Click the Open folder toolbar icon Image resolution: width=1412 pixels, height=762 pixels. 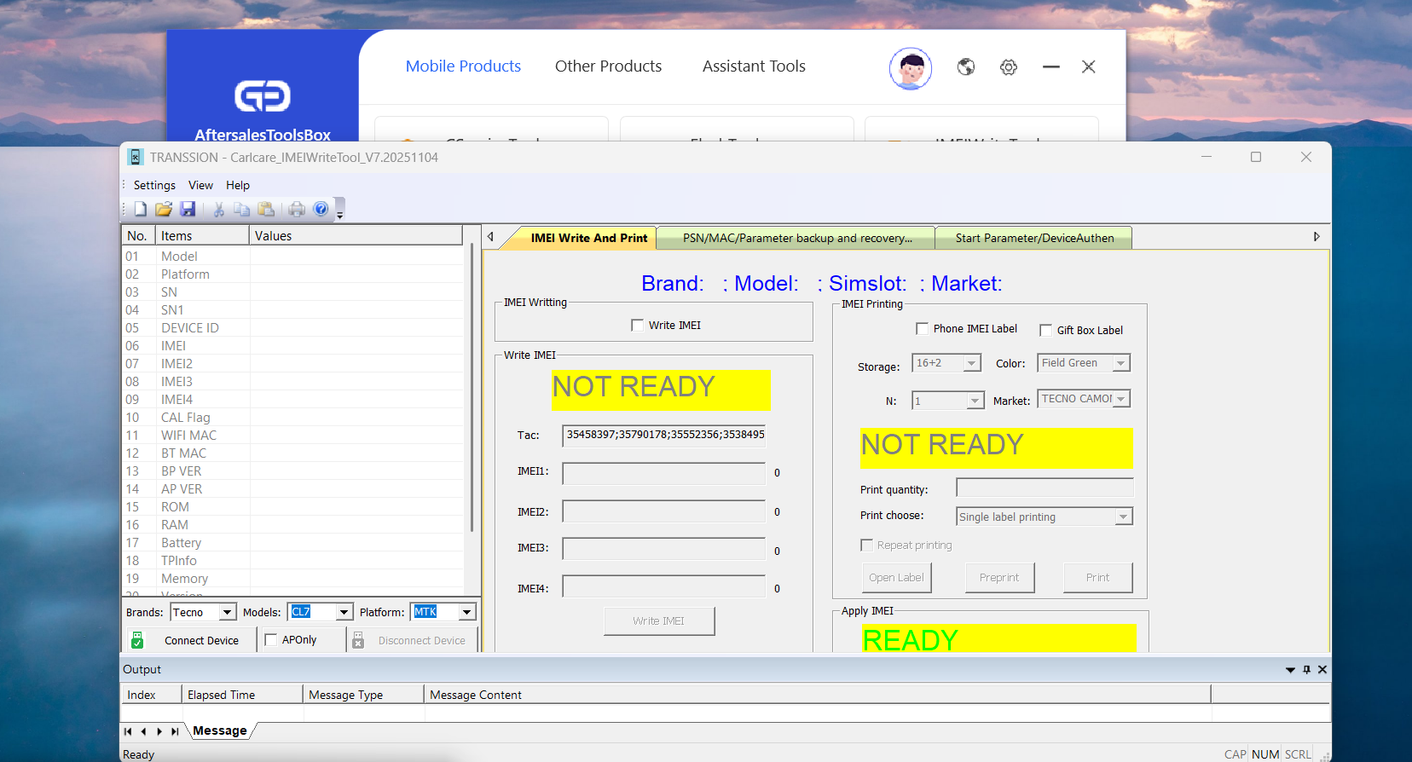click(164, 209)
